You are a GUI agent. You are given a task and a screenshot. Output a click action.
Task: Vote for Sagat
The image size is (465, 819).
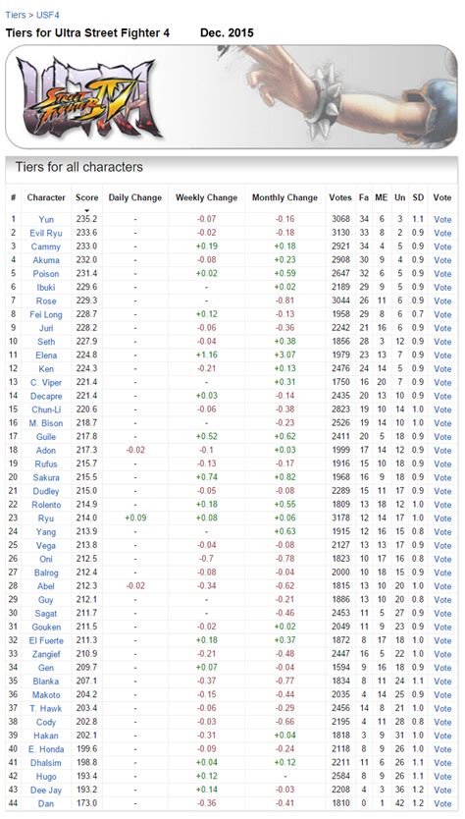(x=442, y=613)
